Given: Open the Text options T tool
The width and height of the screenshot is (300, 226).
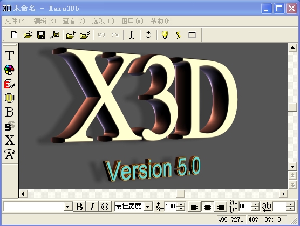Looking at the screenshot, I should click(x=9, y=56).
